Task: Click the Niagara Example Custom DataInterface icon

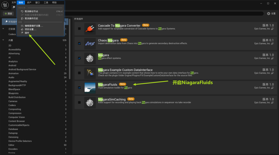Action: click(90, 73)
